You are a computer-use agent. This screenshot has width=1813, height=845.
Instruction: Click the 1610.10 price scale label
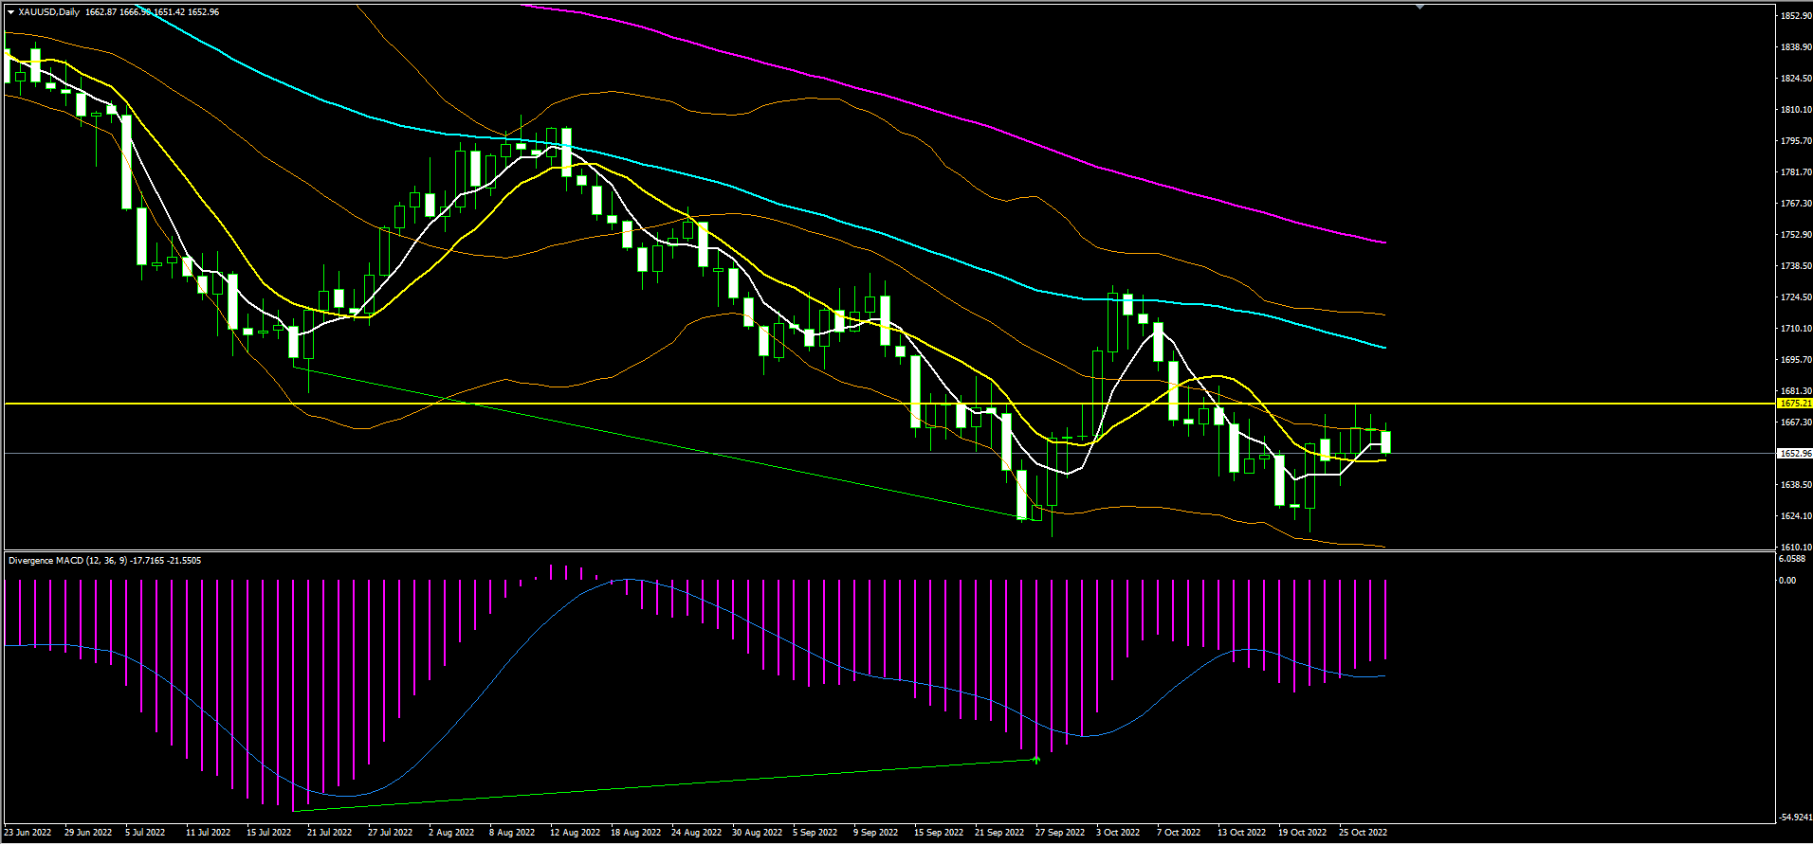[1795, 548]
